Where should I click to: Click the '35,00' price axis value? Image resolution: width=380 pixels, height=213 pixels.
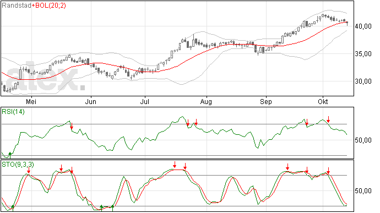coord(363,54)
